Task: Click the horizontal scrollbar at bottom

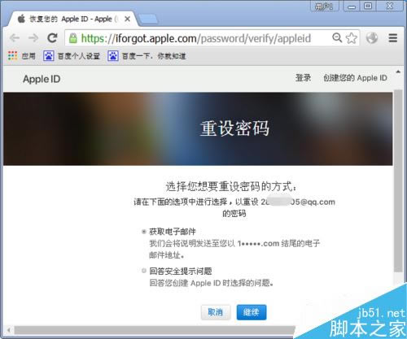Action: (155, 330)
